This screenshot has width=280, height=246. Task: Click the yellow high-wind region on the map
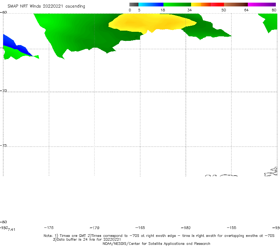pos(152,22)
